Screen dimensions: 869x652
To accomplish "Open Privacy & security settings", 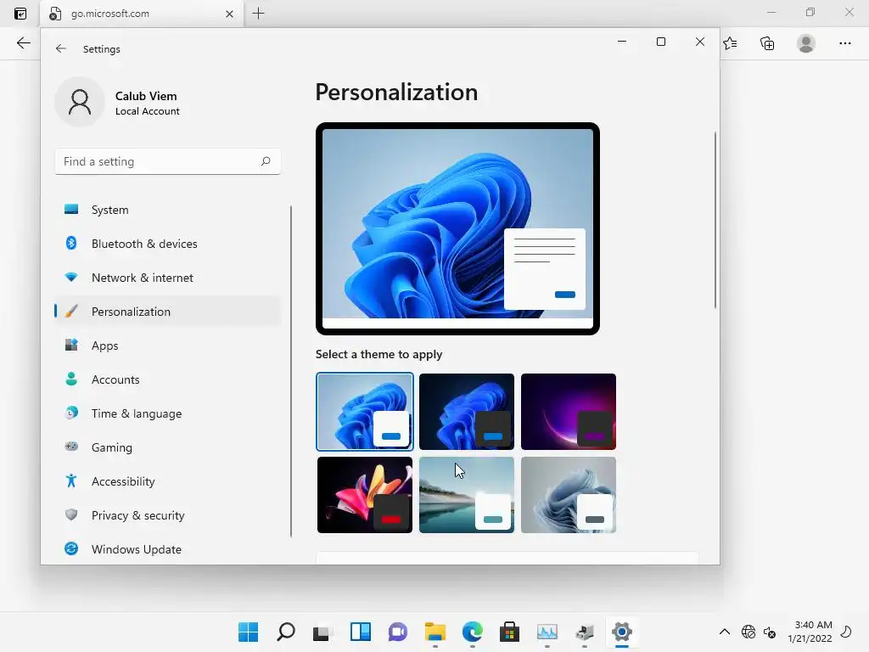I will coord(167,515).
